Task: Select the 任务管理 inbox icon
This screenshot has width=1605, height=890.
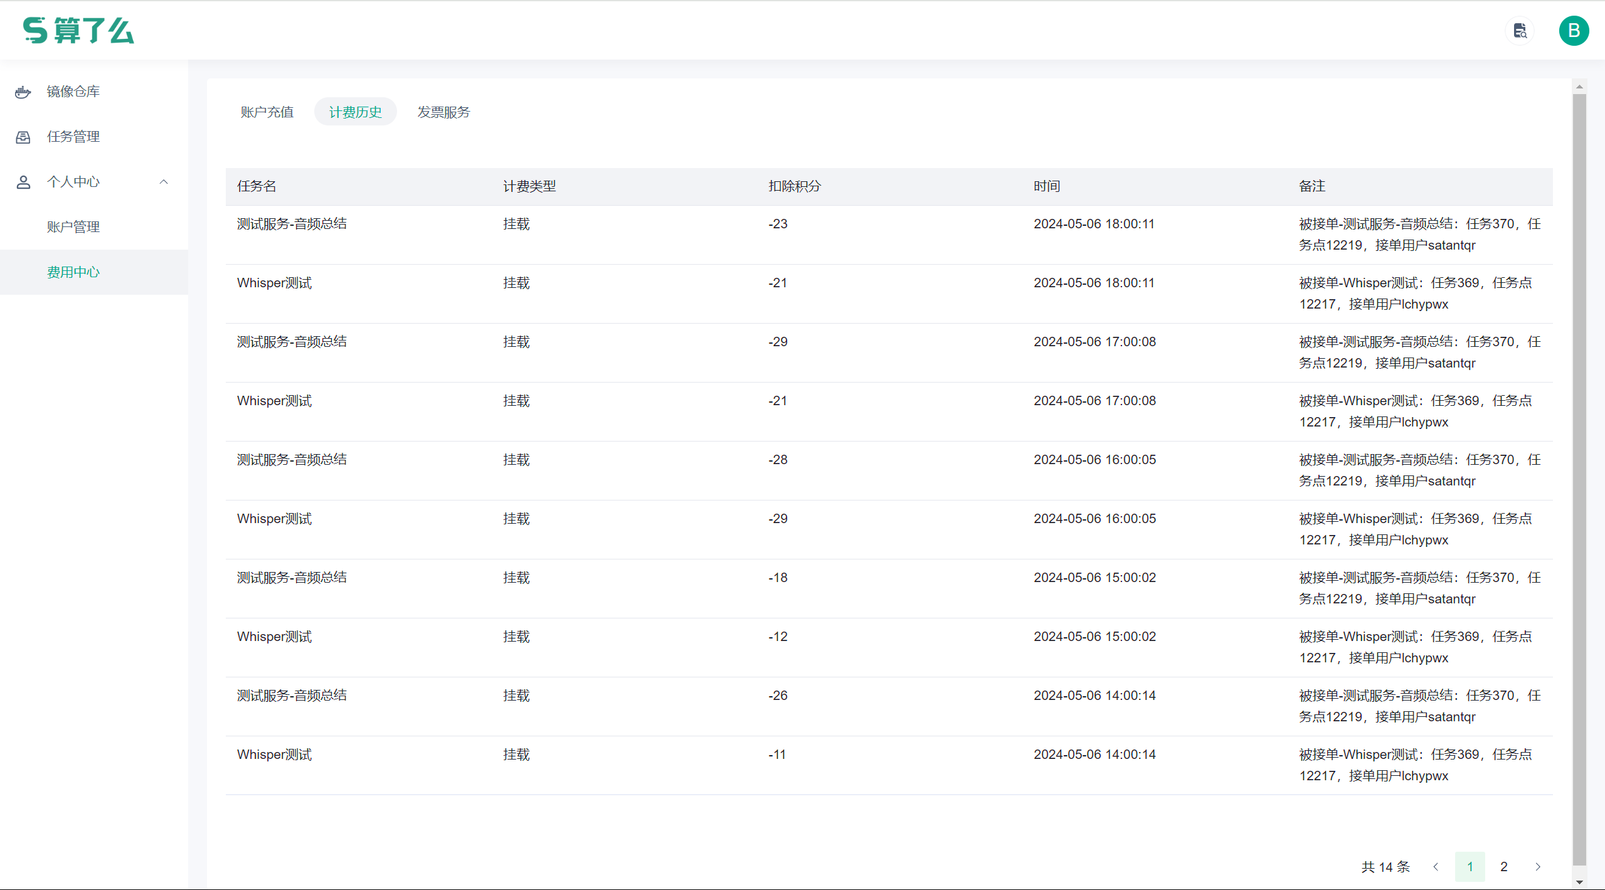Action: [x=23, y=137]
